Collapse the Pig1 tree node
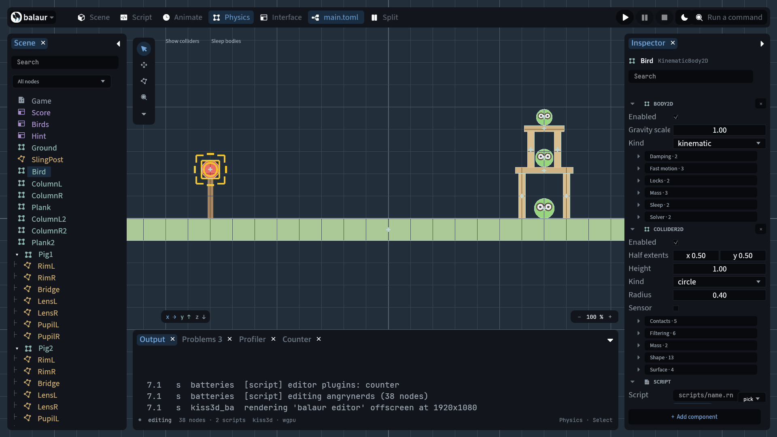 [17, 255]
